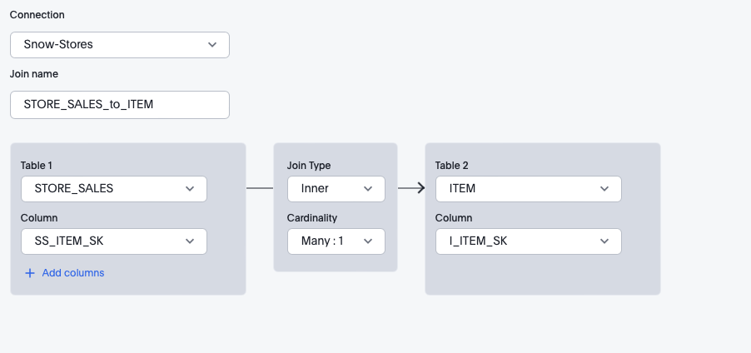Click the chevron arrow in I_ITEM_SK field

604,241
